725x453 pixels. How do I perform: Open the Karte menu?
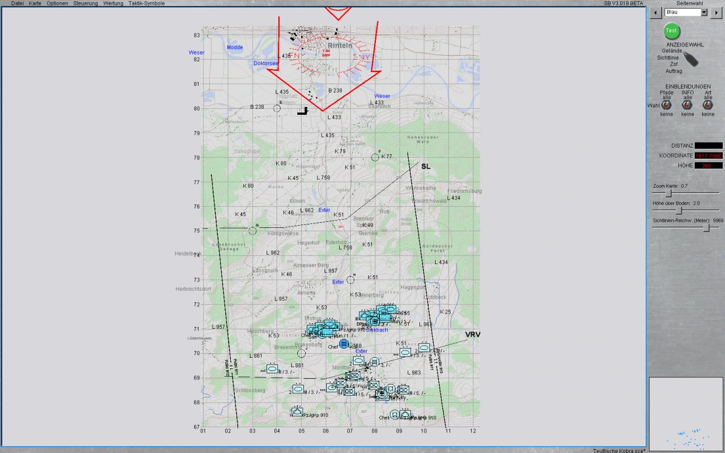coord(35,3)
